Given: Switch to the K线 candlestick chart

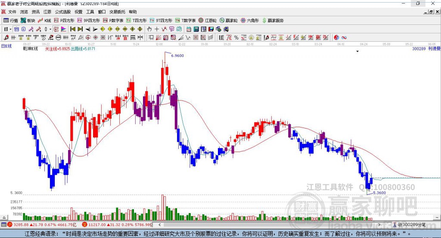Looking at the screenshot, I should click(44, 21).
